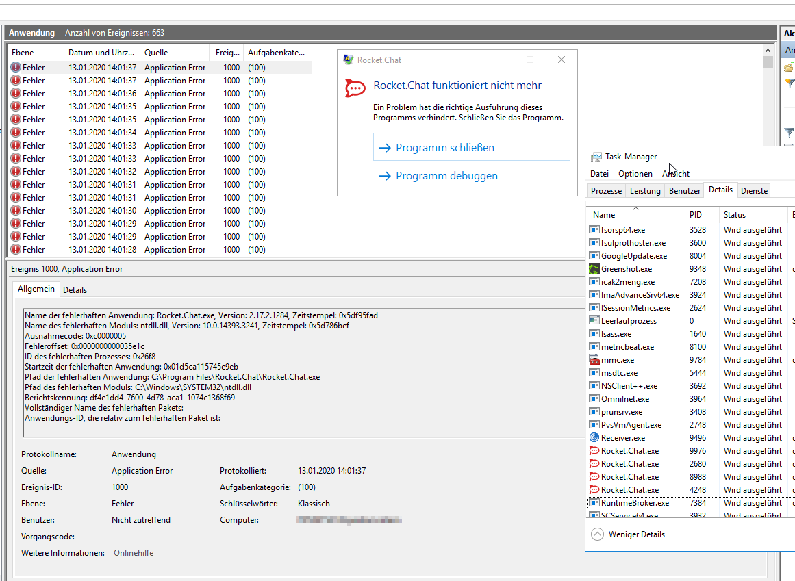Sort Task-Manager list by Name column

636,215
